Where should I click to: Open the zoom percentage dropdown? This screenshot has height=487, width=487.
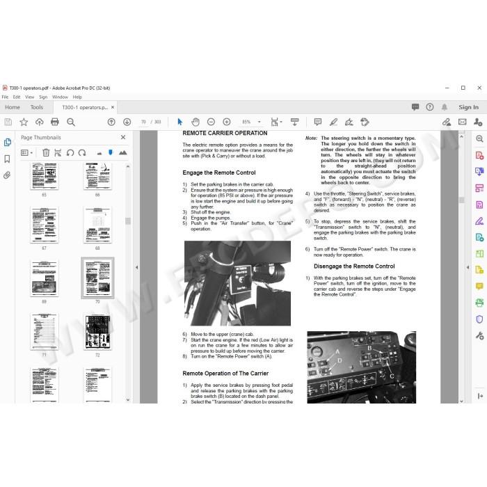[260, 122]
